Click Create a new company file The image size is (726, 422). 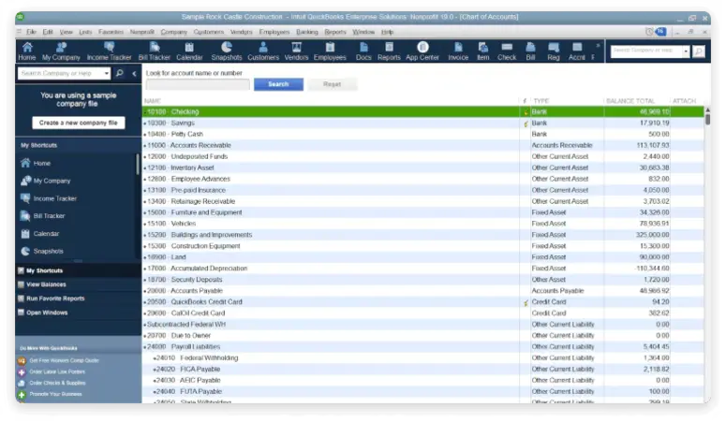click(x=79, y=123)
